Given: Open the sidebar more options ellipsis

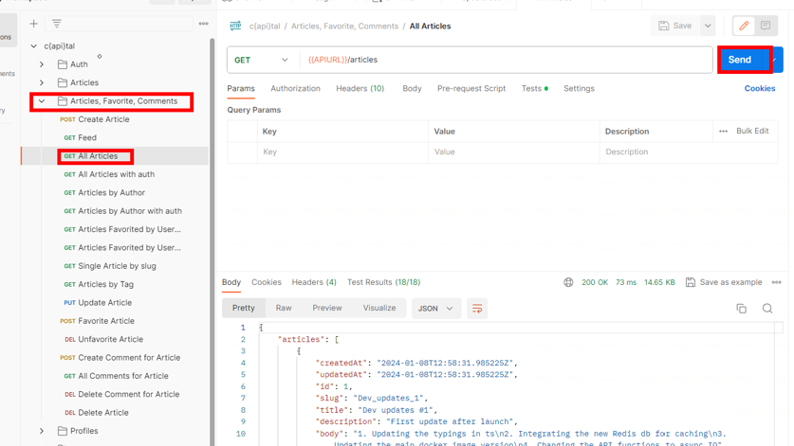Looking at the screenshot, I should [204, 24].
